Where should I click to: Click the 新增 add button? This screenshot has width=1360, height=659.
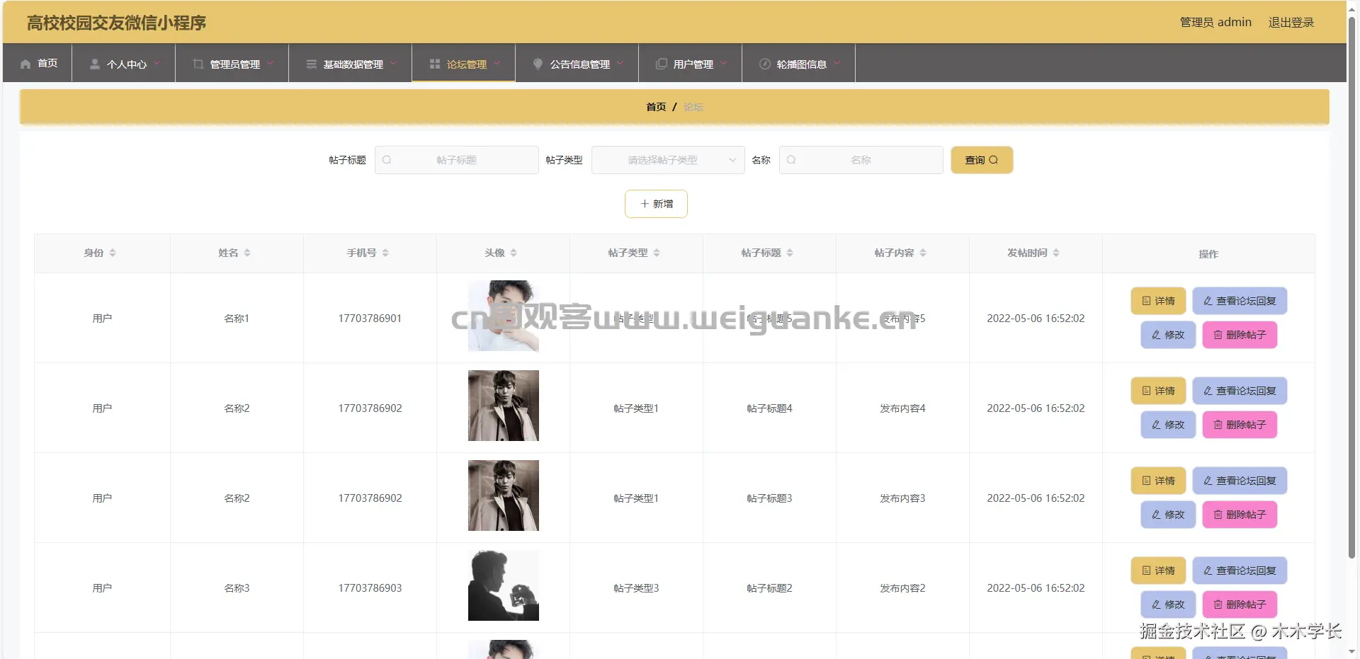pos(656,204)
